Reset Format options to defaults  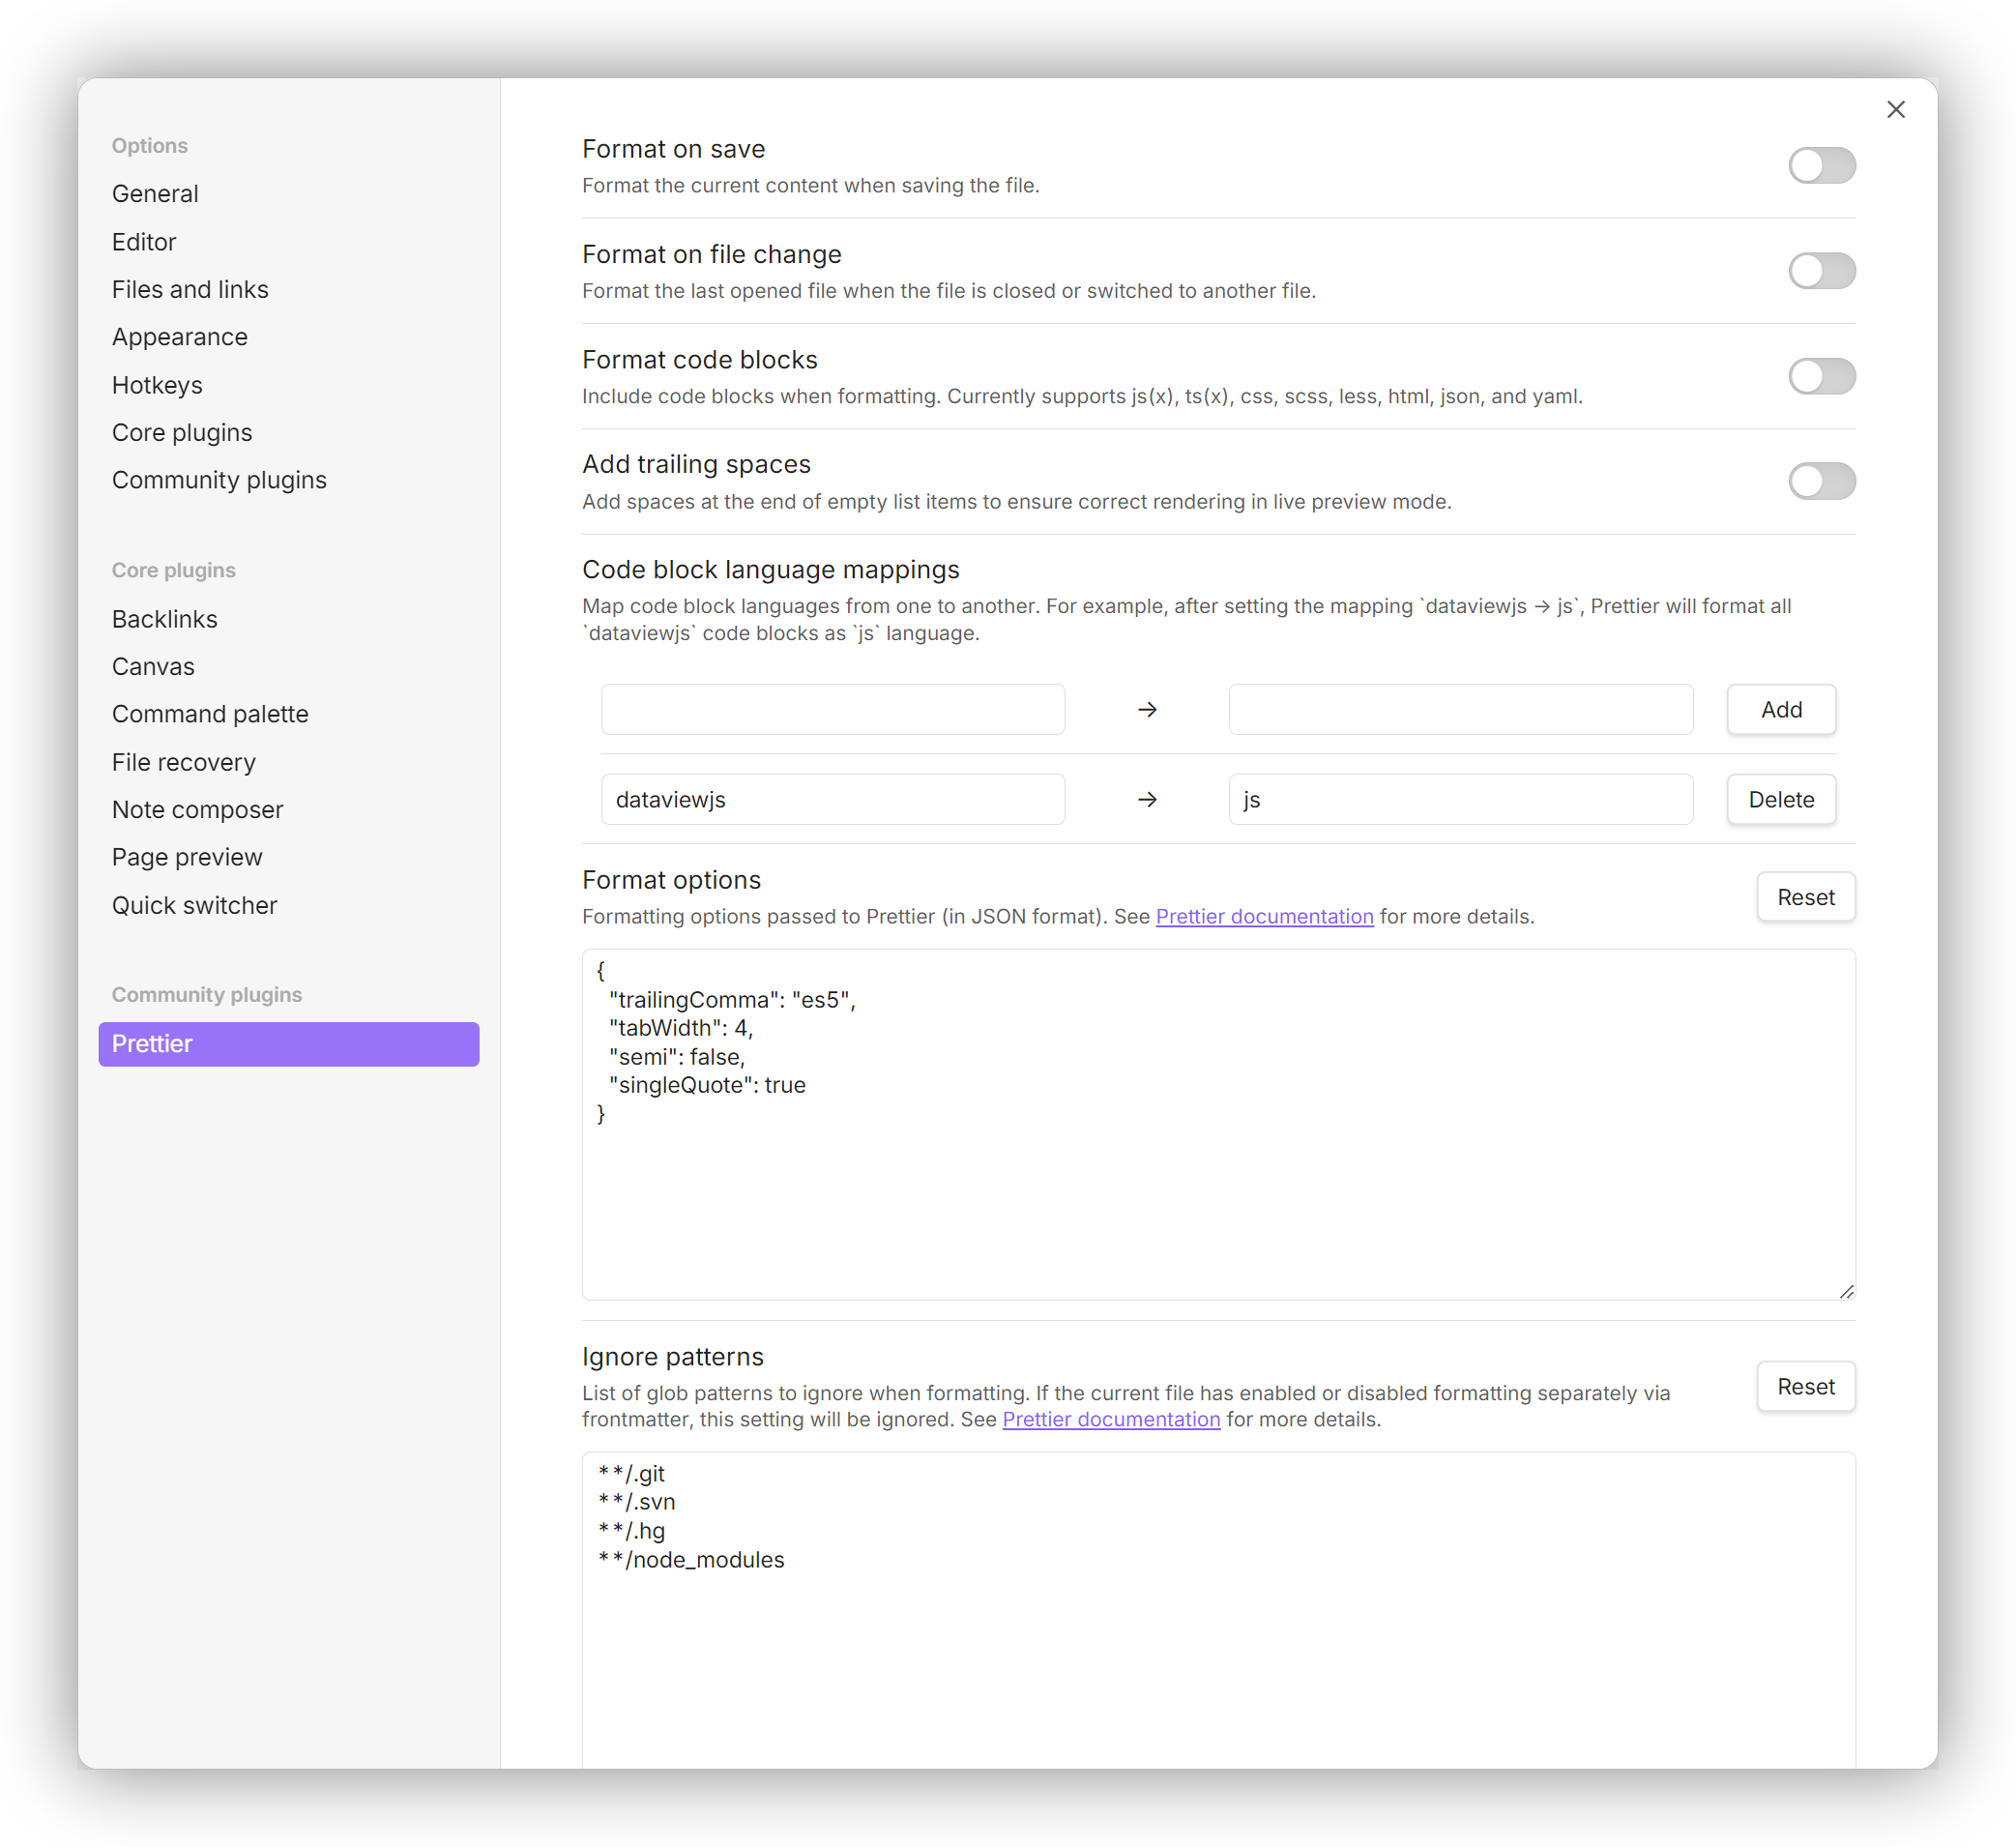point(1805,897)
